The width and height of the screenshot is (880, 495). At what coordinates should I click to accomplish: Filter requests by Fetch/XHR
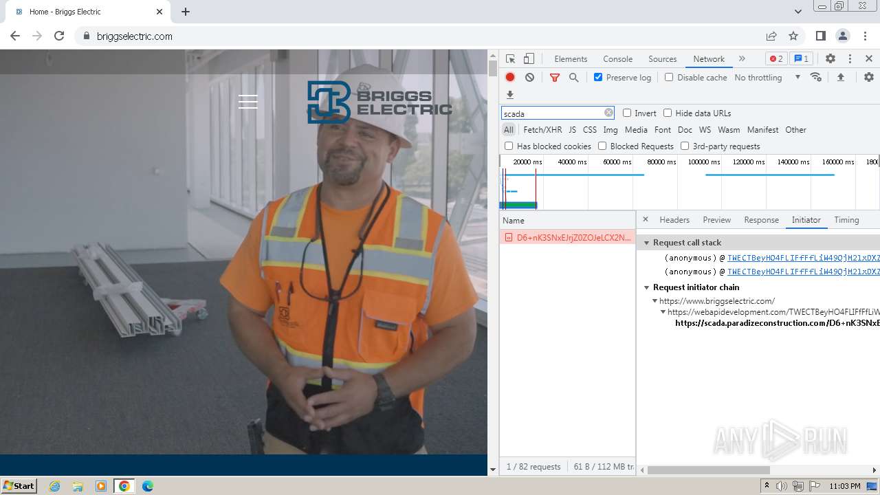[542, 129]
